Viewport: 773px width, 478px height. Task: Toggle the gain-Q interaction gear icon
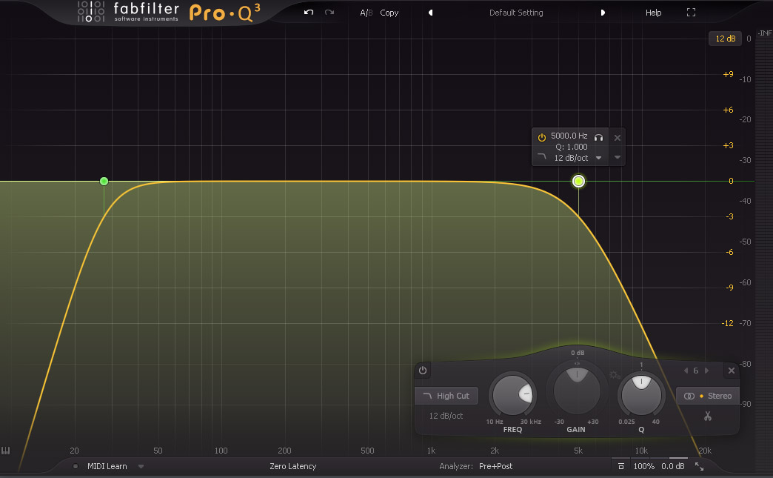click(615, 375)
